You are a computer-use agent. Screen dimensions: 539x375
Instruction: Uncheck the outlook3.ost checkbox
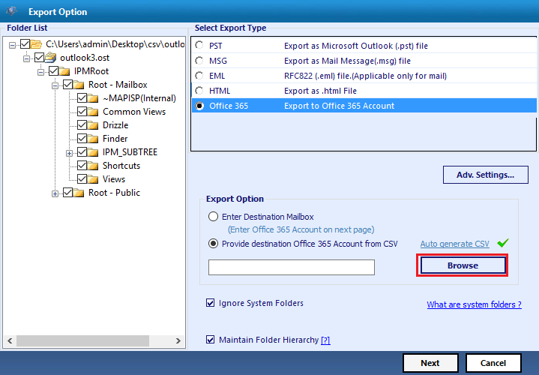point(39,58)
